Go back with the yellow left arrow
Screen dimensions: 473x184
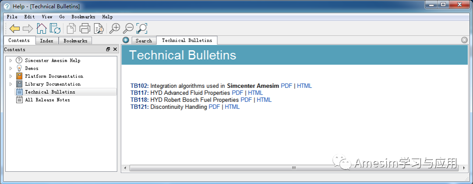14,28
